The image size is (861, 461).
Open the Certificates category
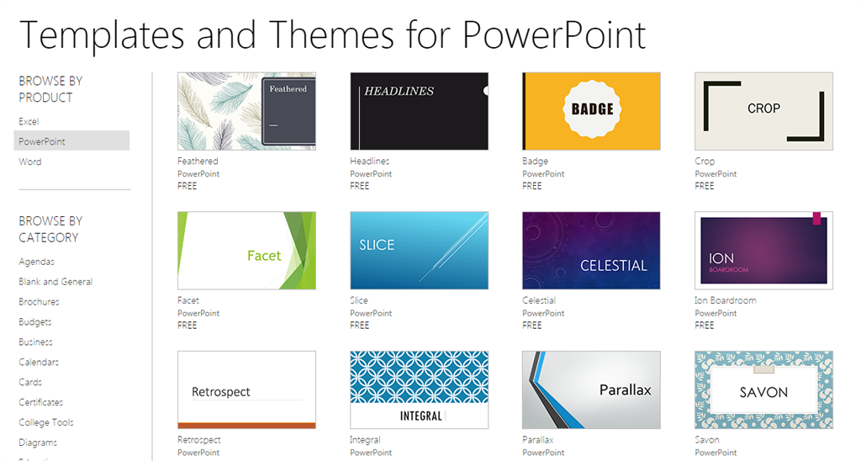point(40,402)
